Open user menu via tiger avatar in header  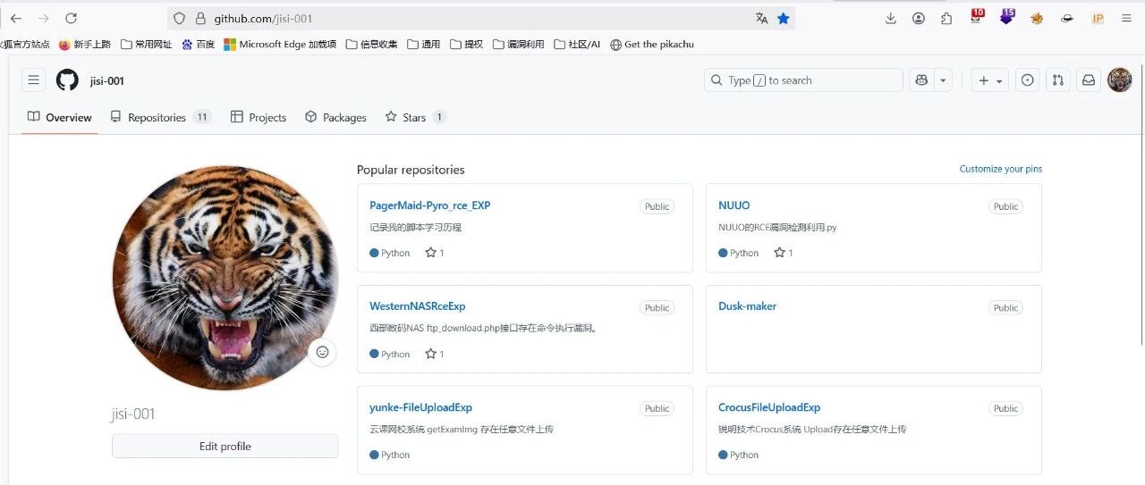point(1119,80)
